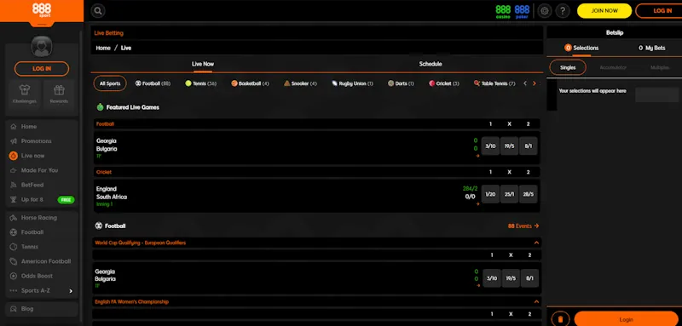
Task: Open Blog in sidebar
Action: (42, 309)
